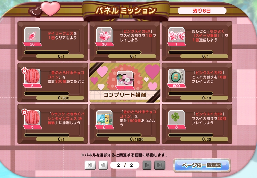
Task: Go to the previous page arrow
Action: pyautogui.click(x=103, y=165)
